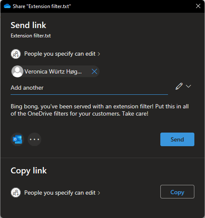Open Send link permission settings text
Viewport: 205px width, 218px height.
coord(60,54)
